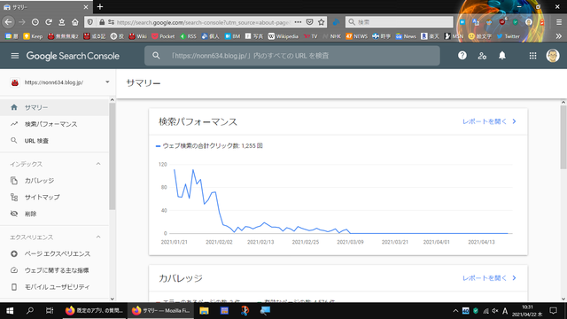The height and width of the screenshot is (319, 567).
Task: Click the IME input mode A indicator
Action: [505, 311]
